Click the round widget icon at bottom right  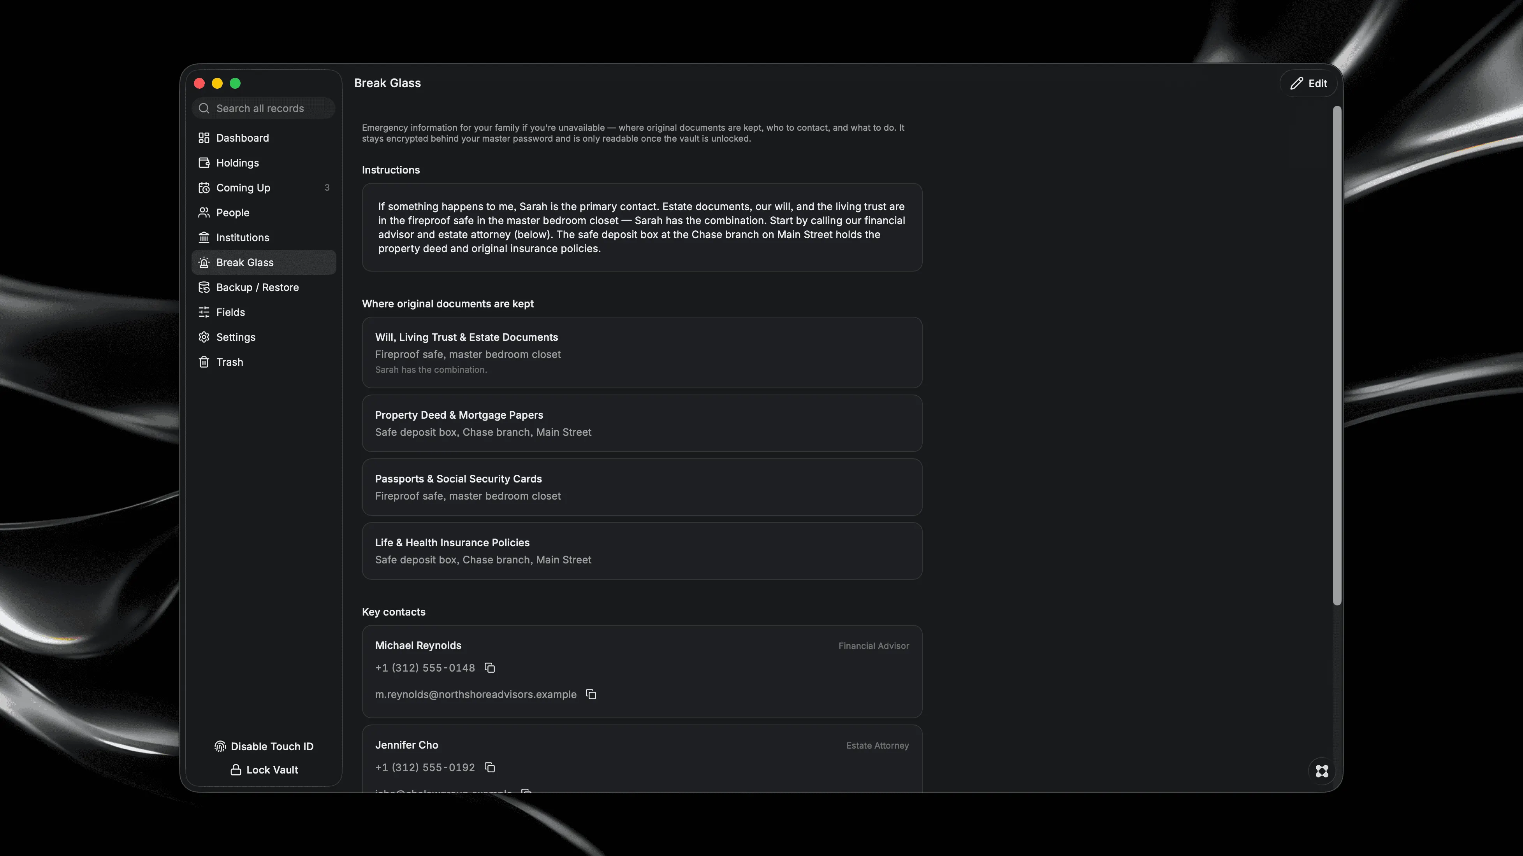tap(1322, 771)
